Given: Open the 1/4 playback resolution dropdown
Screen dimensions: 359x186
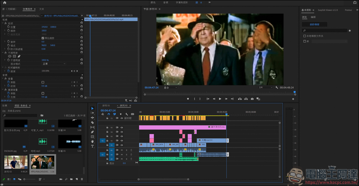Looking at the screenshot, I should point(266,88).
